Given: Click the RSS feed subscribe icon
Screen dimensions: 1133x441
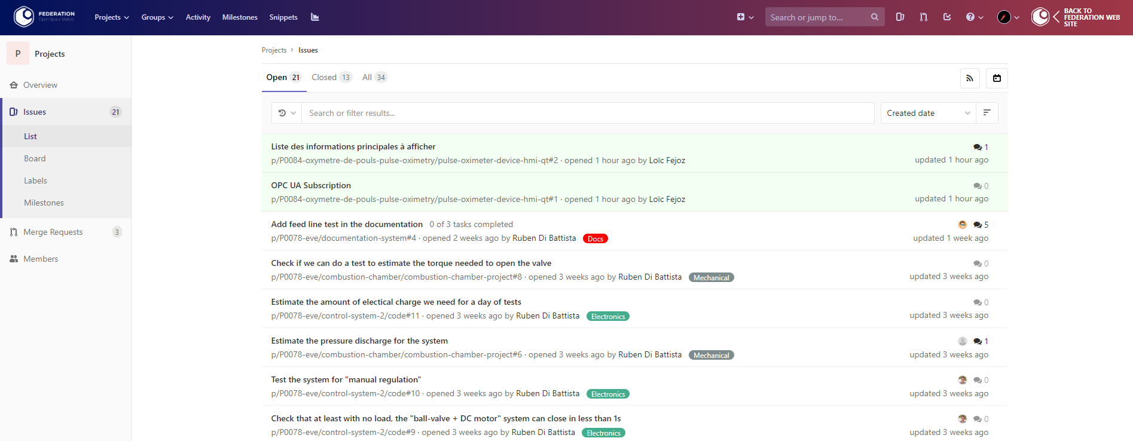Looking at the screenshot, I should 969,78.
